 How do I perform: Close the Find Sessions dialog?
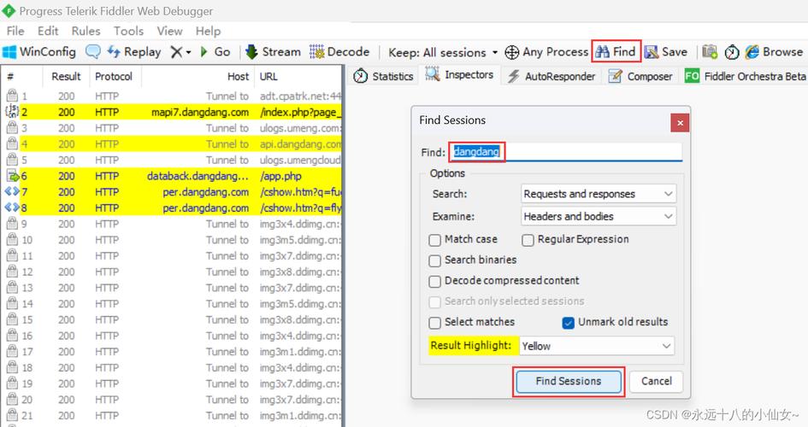tap(680, 123)
